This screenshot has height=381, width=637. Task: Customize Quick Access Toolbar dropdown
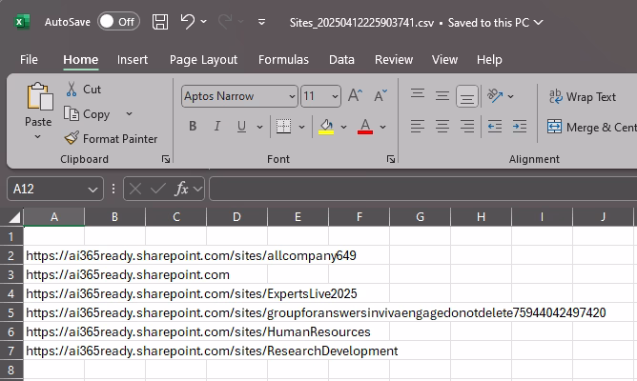[261, 22]
